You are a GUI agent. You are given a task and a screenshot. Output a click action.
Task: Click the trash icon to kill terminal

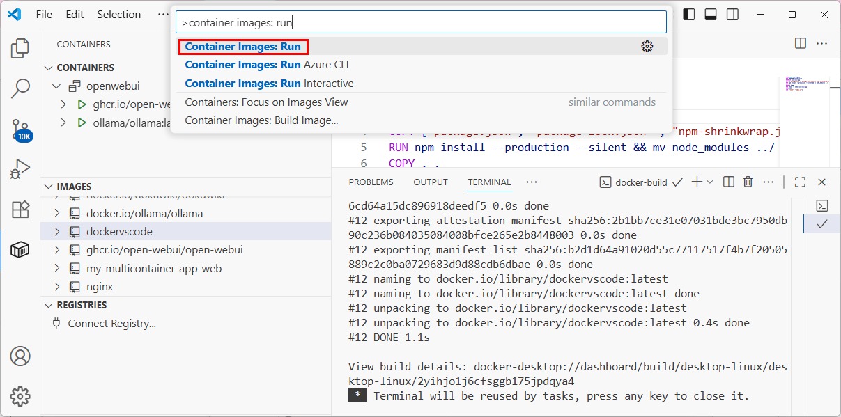pos(748,182)
